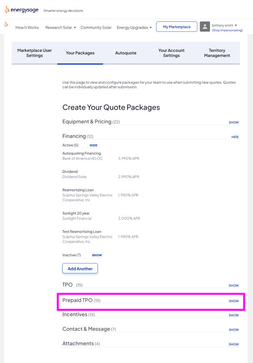
Task: Click the EnergySage logo
Action: tap(21, 10)
